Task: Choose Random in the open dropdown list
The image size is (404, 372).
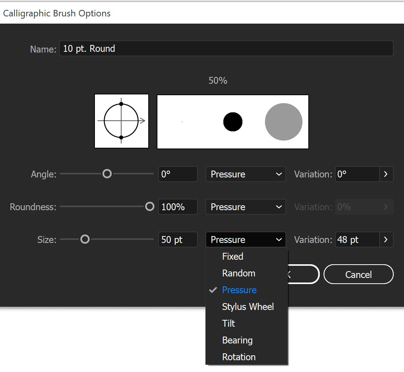Action: pyautogui.click(x=239, y=273)
